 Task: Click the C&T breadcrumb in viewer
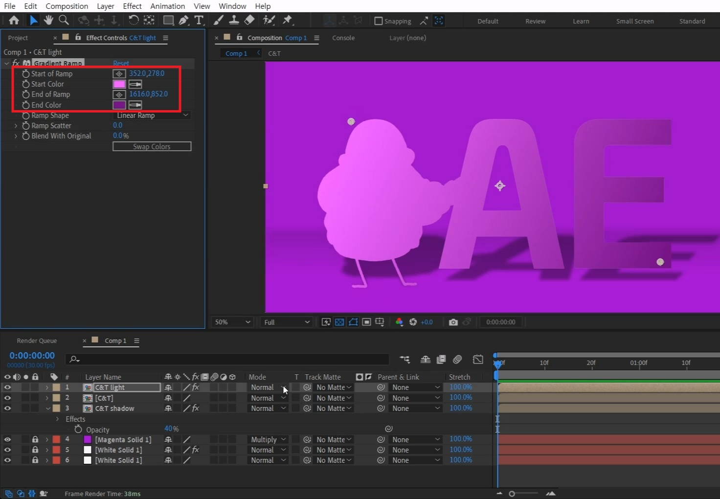274,53
